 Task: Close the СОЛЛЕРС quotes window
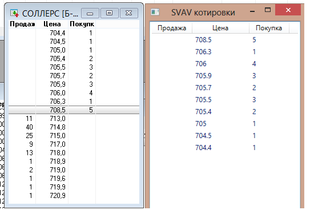coord(129,13)
